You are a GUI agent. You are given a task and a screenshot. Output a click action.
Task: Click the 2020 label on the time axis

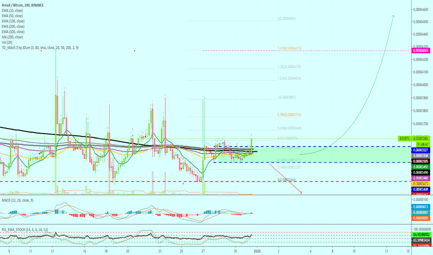click(x=257, y=251)
